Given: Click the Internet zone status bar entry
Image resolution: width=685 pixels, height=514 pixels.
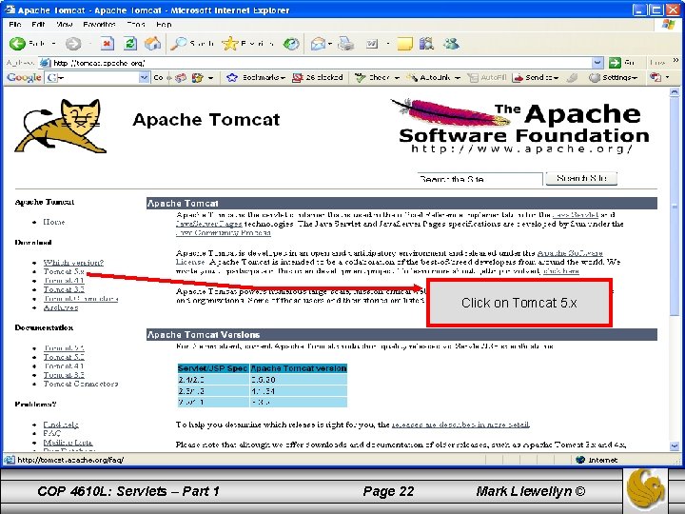Looking at the screenshot, I should pyautogui.click(x=597, y=460).
